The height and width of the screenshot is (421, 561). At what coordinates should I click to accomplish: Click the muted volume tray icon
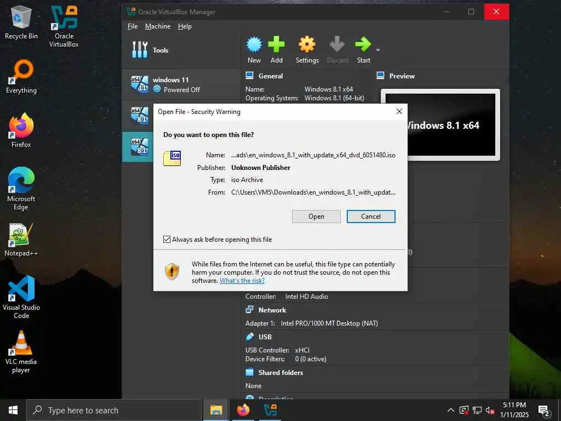[490, 410]
